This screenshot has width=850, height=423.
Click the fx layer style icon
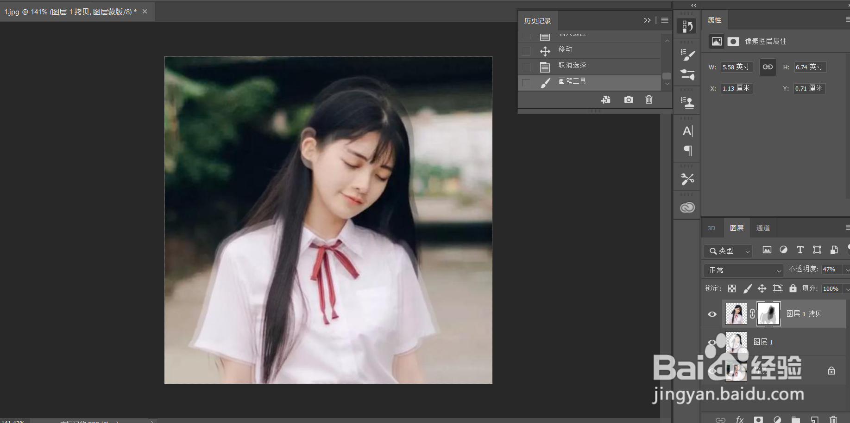coord(740,420)
